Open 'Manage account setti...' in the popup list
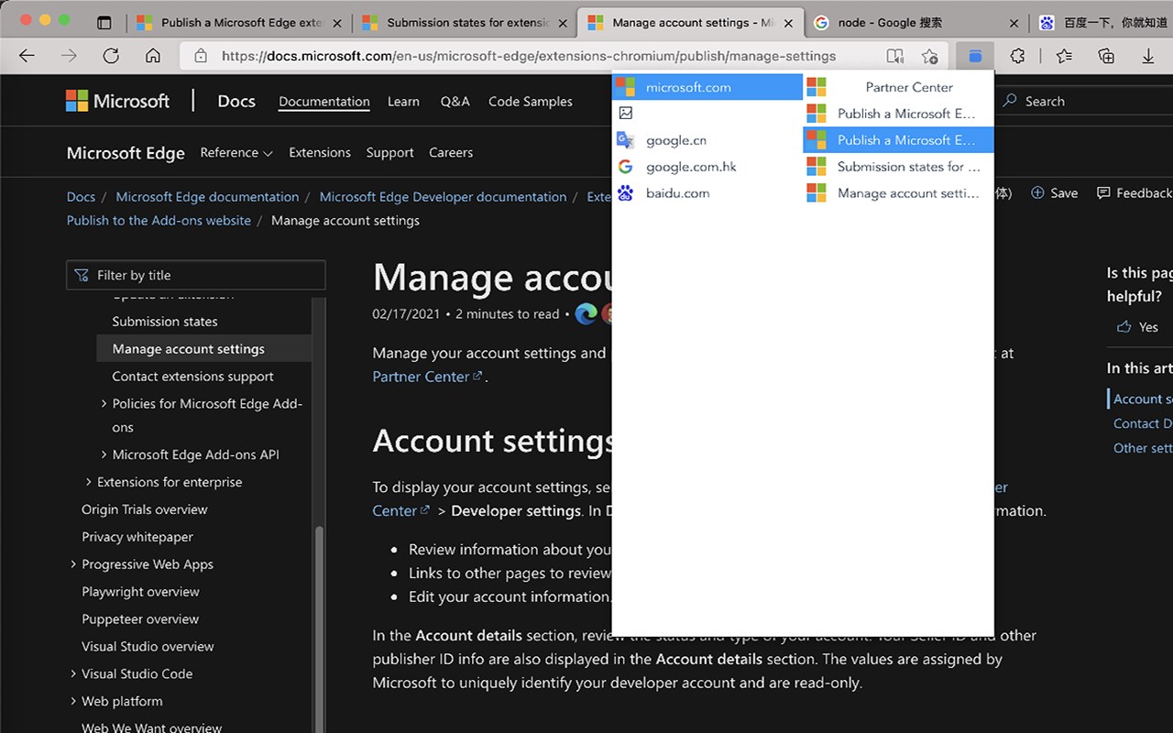1173x733 pixels. pos(898,193)
